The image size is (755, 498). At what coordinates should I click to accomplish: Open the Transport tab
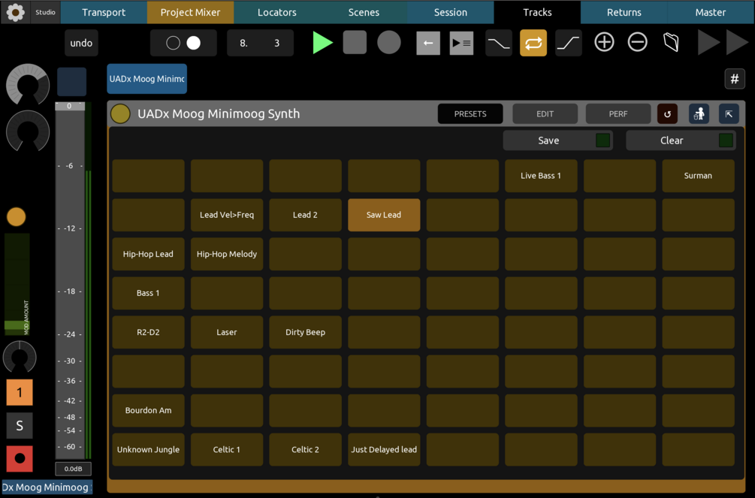[x=104, y=12]
